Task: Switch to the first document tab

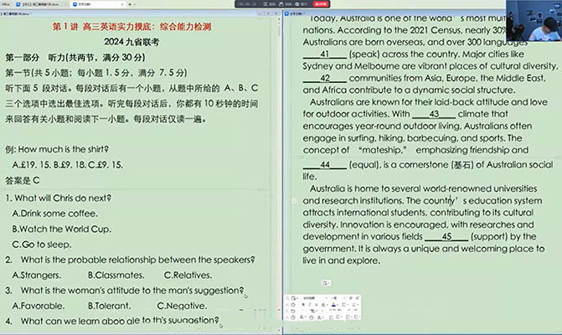Action: pyautogui.click(x=40, y=4)
